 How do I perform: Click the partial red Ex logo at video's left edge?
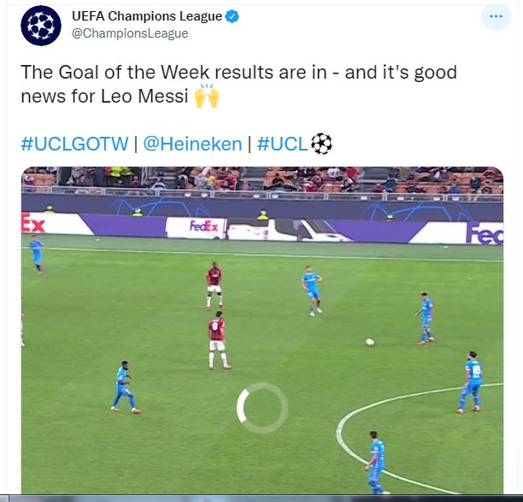click(x=33, y=223)
